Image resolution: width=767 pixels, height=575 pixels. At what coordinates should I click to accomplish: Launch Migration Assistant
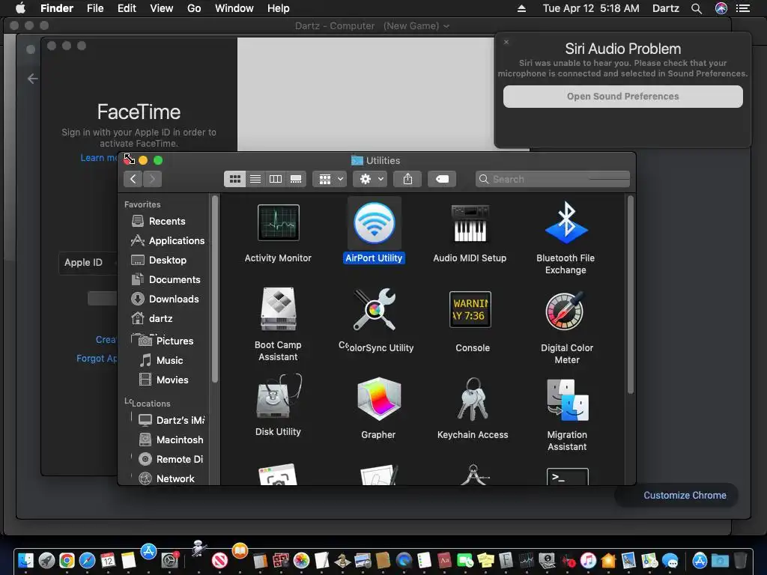coord(568,400)
